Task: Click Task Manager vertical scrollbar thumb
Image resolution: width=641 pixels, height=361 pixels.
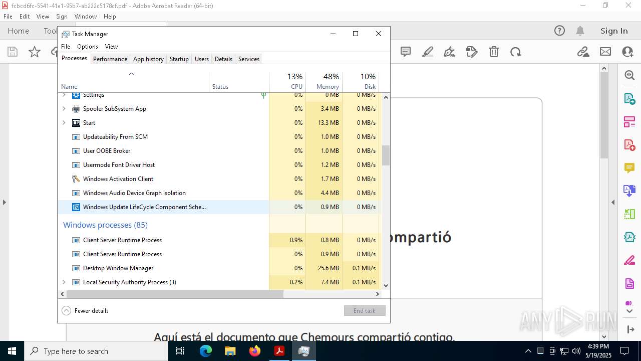Action: click(386, 155)
